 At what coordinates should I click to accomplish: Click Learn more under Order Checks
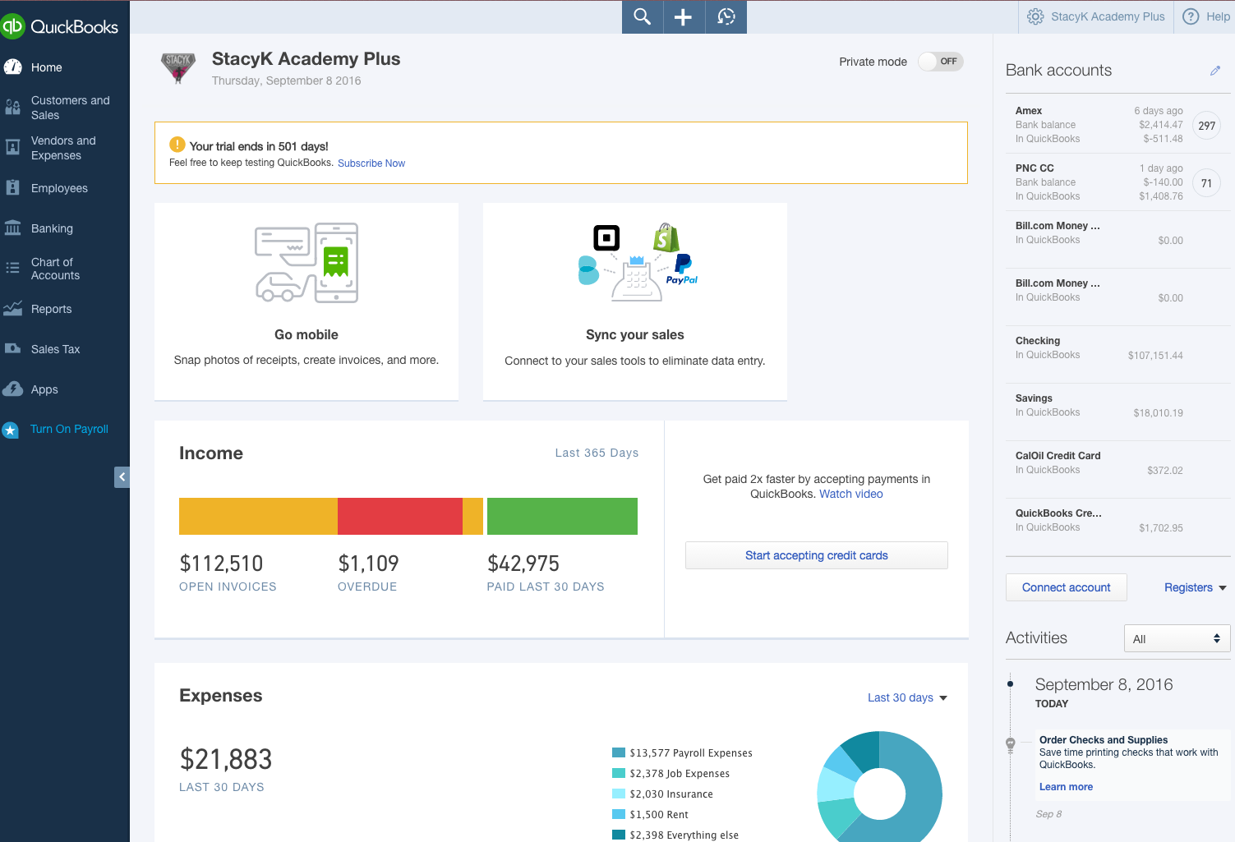tap(1066, 787)
